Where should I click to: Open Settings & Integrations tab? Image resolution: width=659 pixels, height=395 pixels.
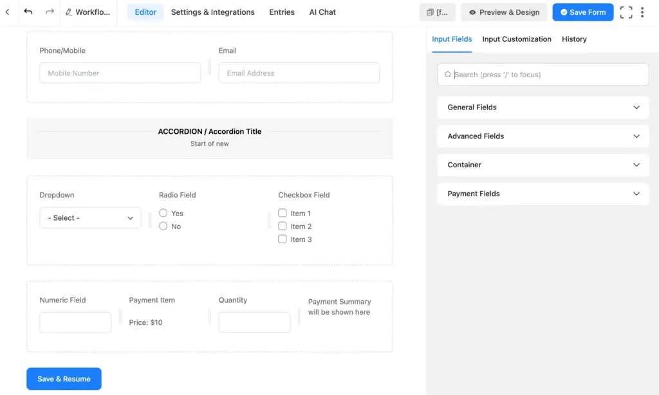point(212,12)
